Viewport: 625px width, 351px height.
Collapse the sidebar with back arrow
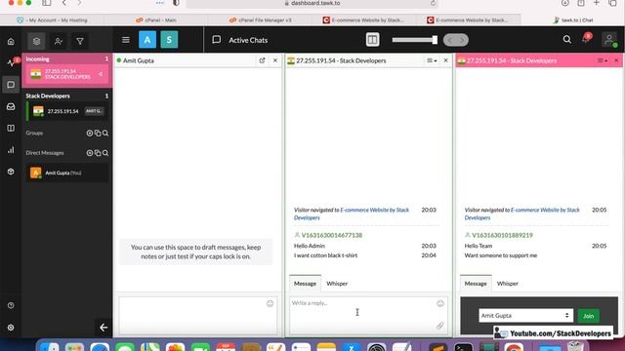[x=104, y=328]
